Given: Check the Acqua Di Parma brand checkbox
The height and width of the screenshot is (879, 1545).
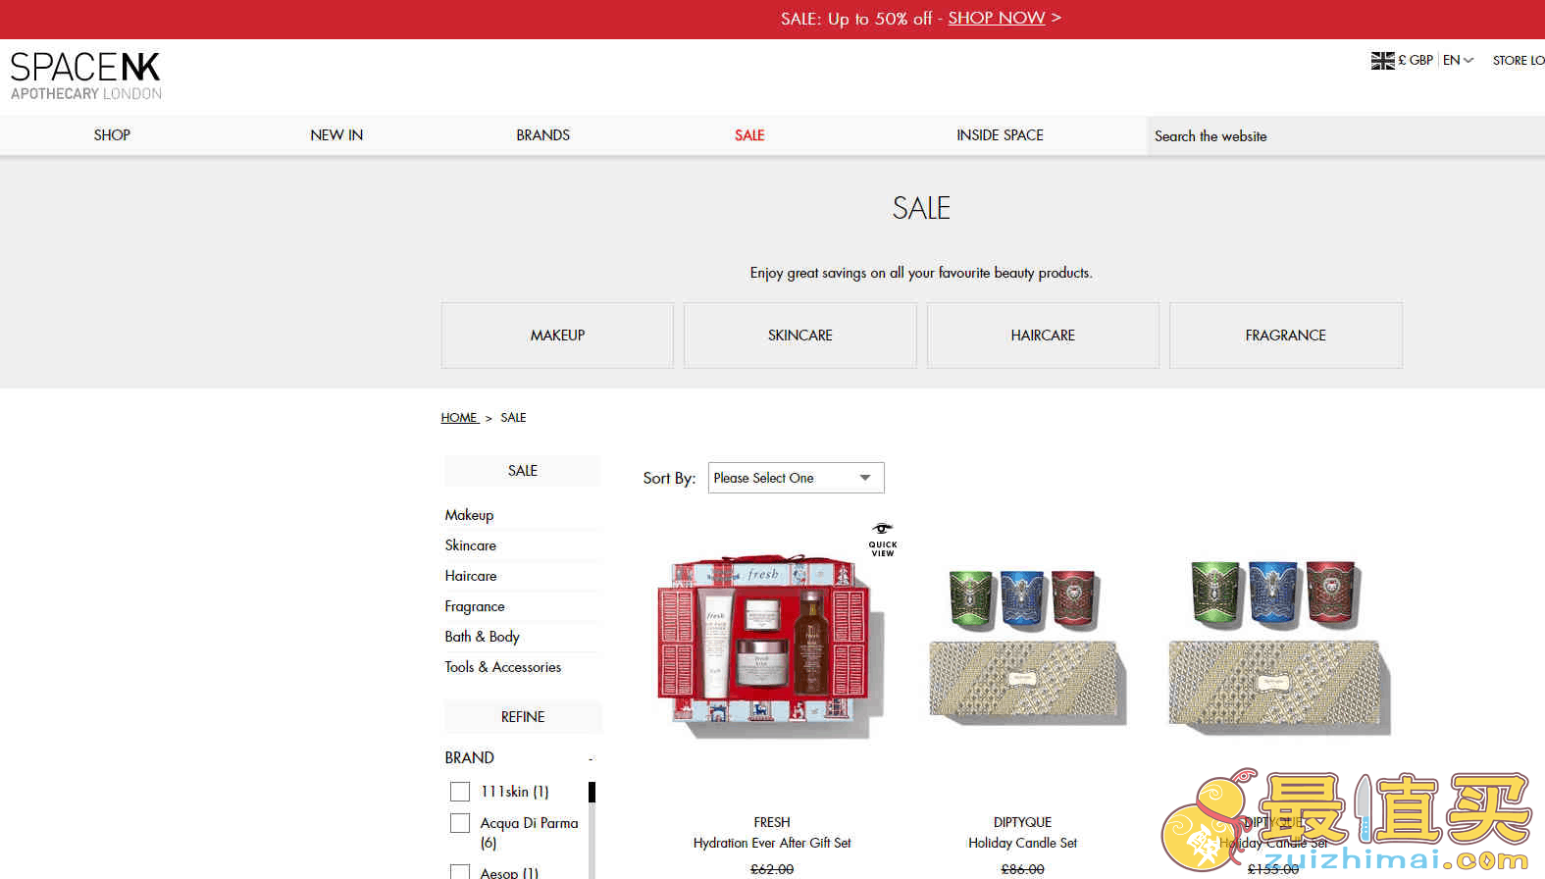Looking at the screenshot, I should (x=460, y=823).
